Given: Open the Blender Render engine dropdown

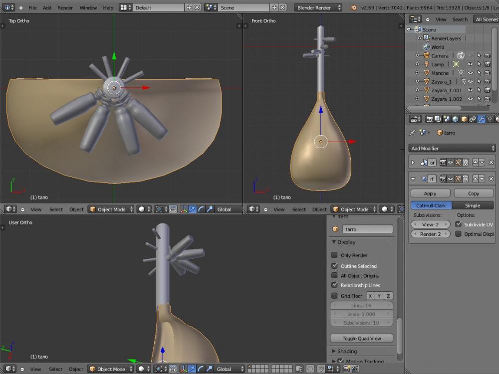Looking at the screenshot, I should pos(318,8).
